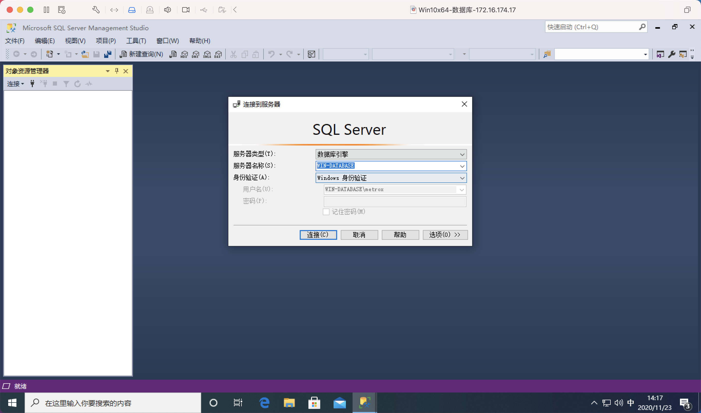Viewport: 701px width, 413px height.
Task: Open the find combo box arrow in toolbar
Action: tap(645, 54)
